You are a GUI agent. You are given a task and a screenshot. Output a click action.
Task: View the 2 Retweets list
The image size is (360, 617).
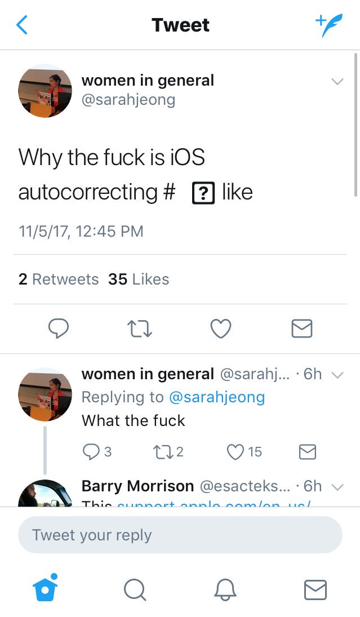pyautogui.click(x=58, y=279)
